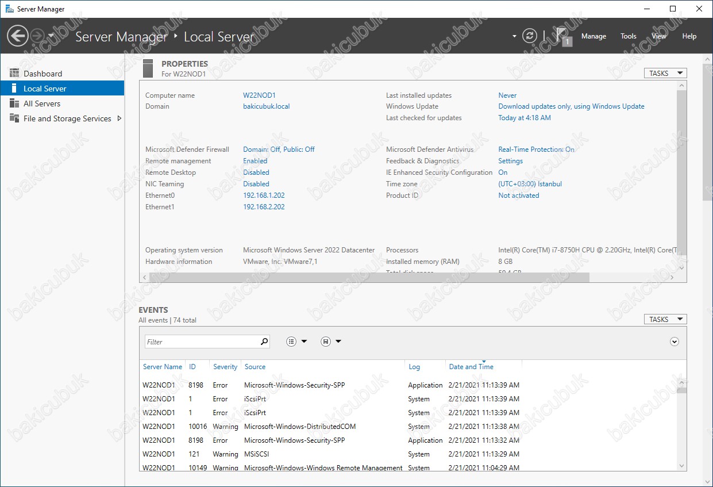Click the Remote management Enabled link
Viewport: 713px width, 487px height.
pyautogui.click(x=256, y=161)
